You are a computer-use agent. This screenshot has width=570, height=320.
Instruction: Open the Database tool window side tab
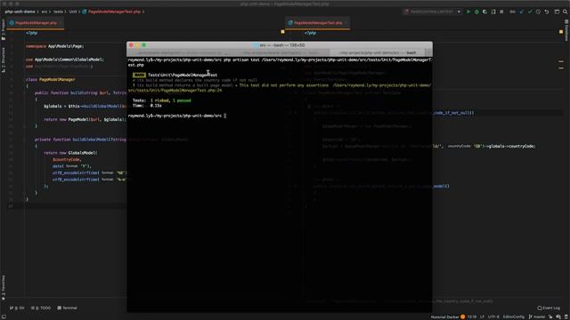pyautogui.click(x=566, y=30)
